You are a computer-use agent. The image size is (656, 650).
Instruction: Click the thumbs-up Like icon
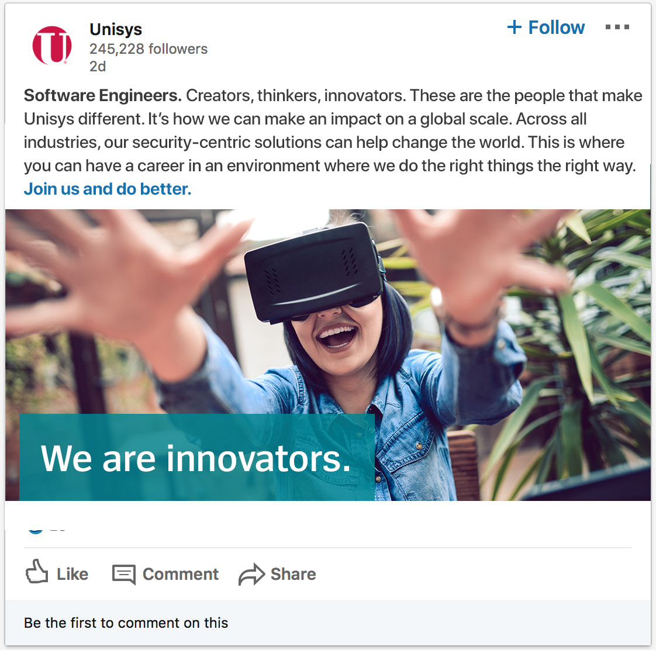coord(37,572)
